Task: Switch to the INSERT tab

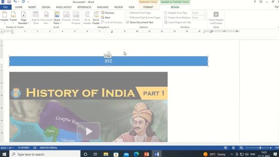Action: [32, 7]
